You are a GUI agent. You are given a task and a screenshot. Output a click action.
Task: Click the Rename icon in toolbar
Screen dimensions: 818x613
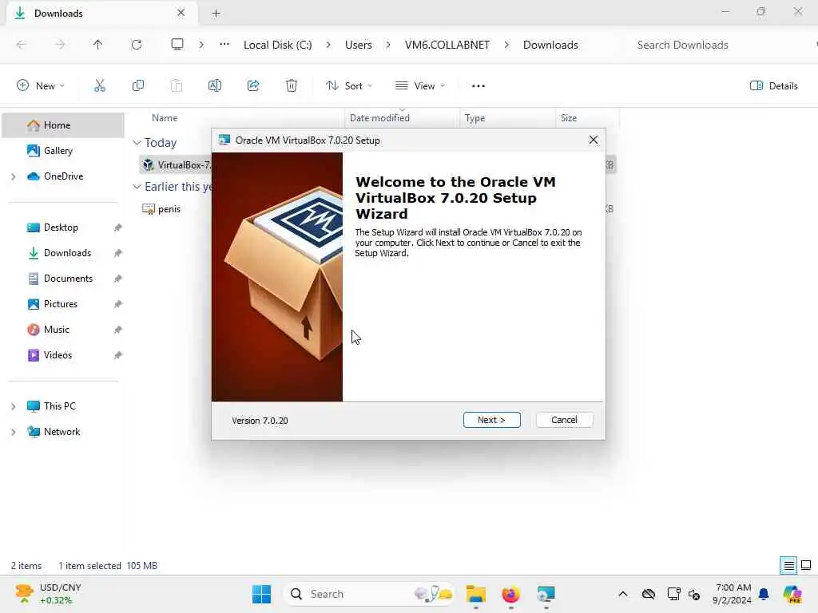[x=215, y=85]
